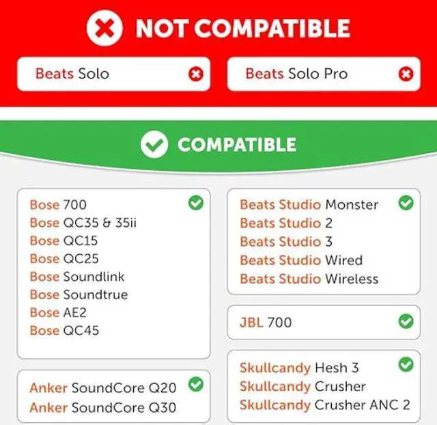Click the NOT COMPATIBLE red header title
The image size is (437, 425).
coord(242,28)
